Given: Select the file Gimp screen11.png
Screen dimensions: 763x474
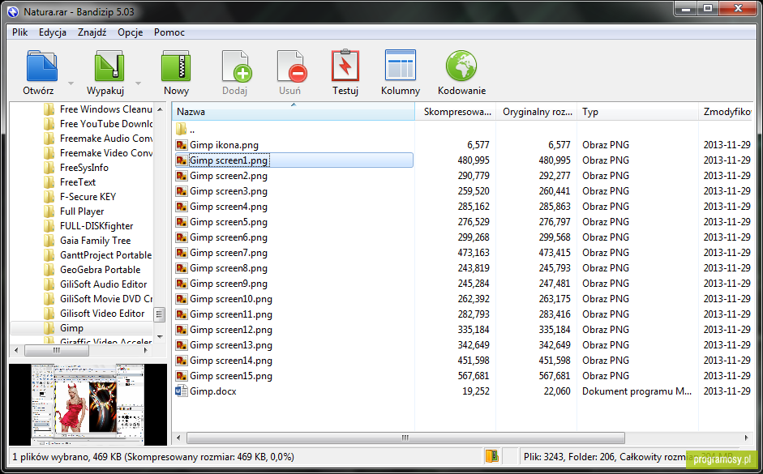Looking at the screenshot, I should tap(231, 314).
